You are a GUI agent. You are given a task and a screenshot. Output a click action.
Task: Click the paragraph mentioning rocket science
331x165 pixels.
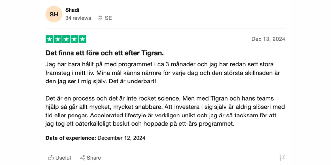click(165, 111)
